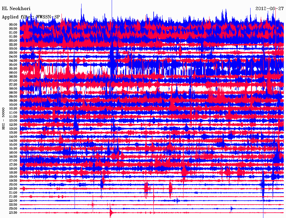Select the 03:00 time row label

pos(13,49)
